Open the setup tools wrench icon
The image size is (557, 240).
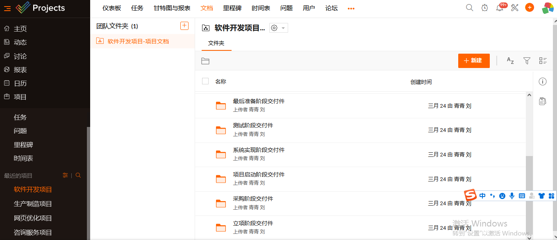[x=515, y=8]
